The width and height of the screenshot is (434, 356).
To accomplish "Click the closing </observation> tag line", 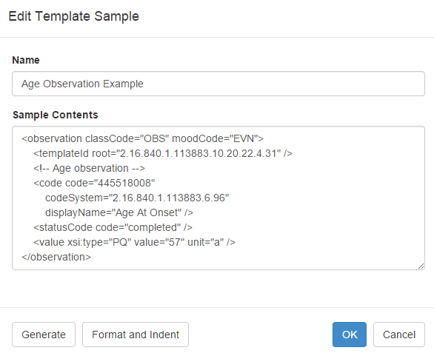I will (56, 257).
